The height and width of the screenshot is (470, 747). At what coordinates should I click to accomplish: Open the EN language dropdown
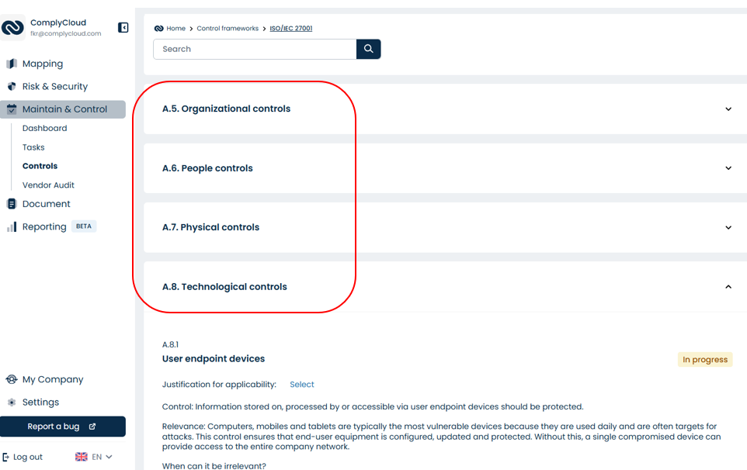(94, 457)
